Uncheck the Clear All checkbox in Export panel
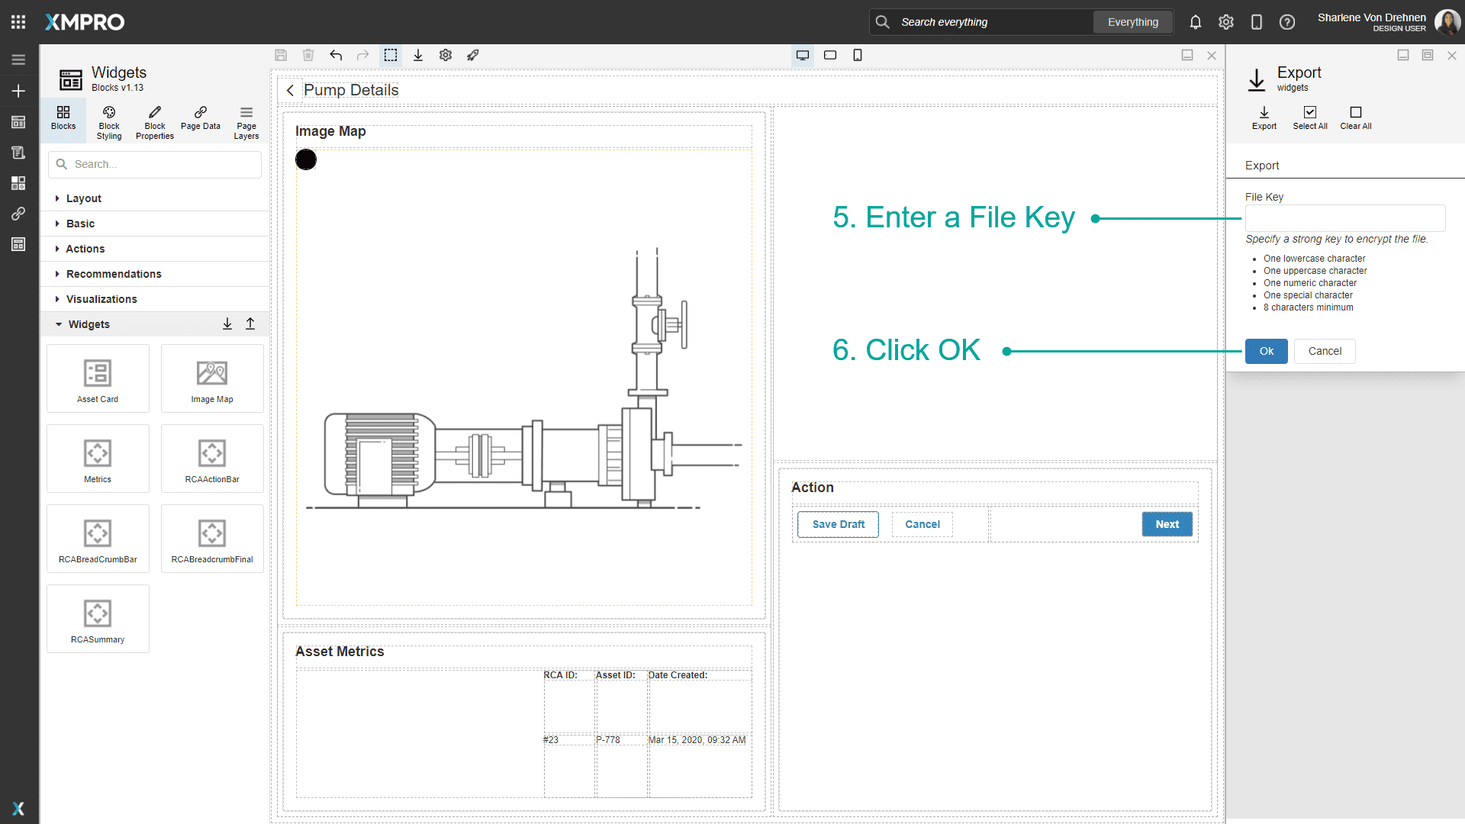Viewport: 1465px width, 824px height. 1355,112
